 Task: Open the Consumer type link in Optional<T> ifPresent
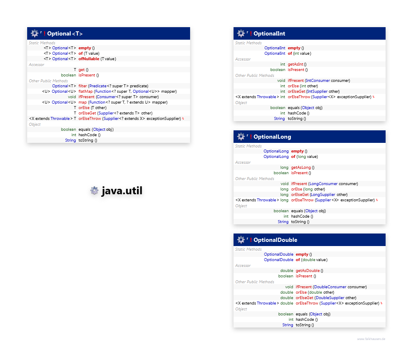(x=106, y=97)
